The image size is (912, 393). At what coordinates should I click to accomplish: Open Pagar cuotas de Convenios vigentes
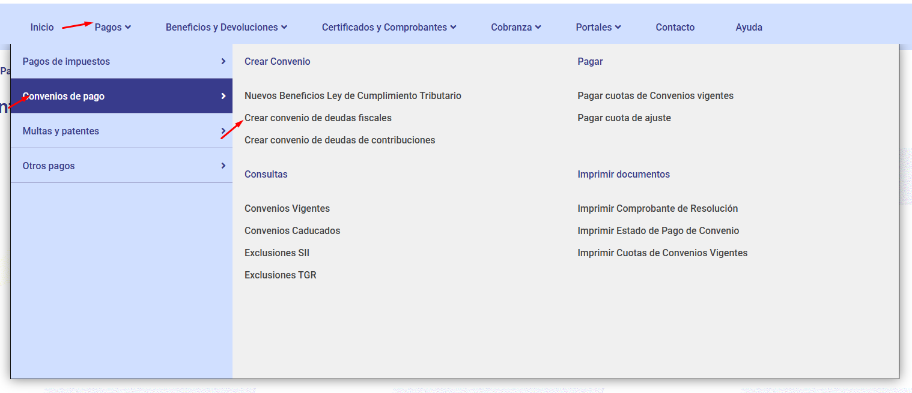[x=655, y=95]
